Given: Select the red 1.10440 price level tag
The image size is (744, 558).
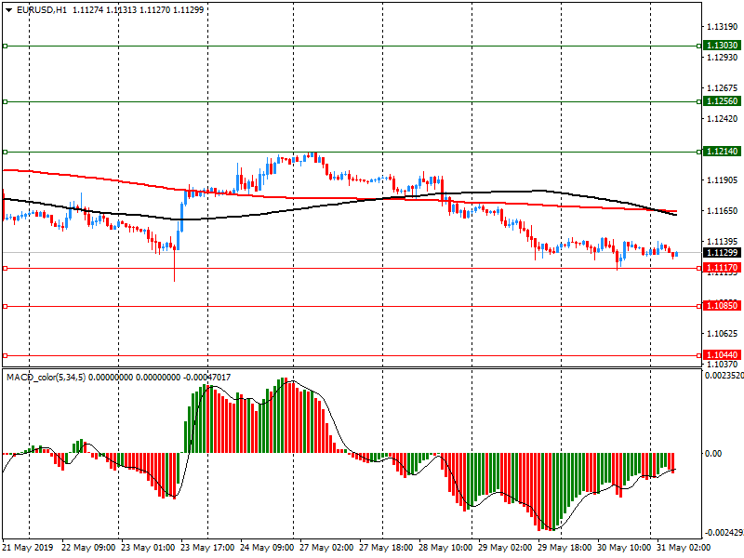Looking at the screenshot, I should [722, 355].
